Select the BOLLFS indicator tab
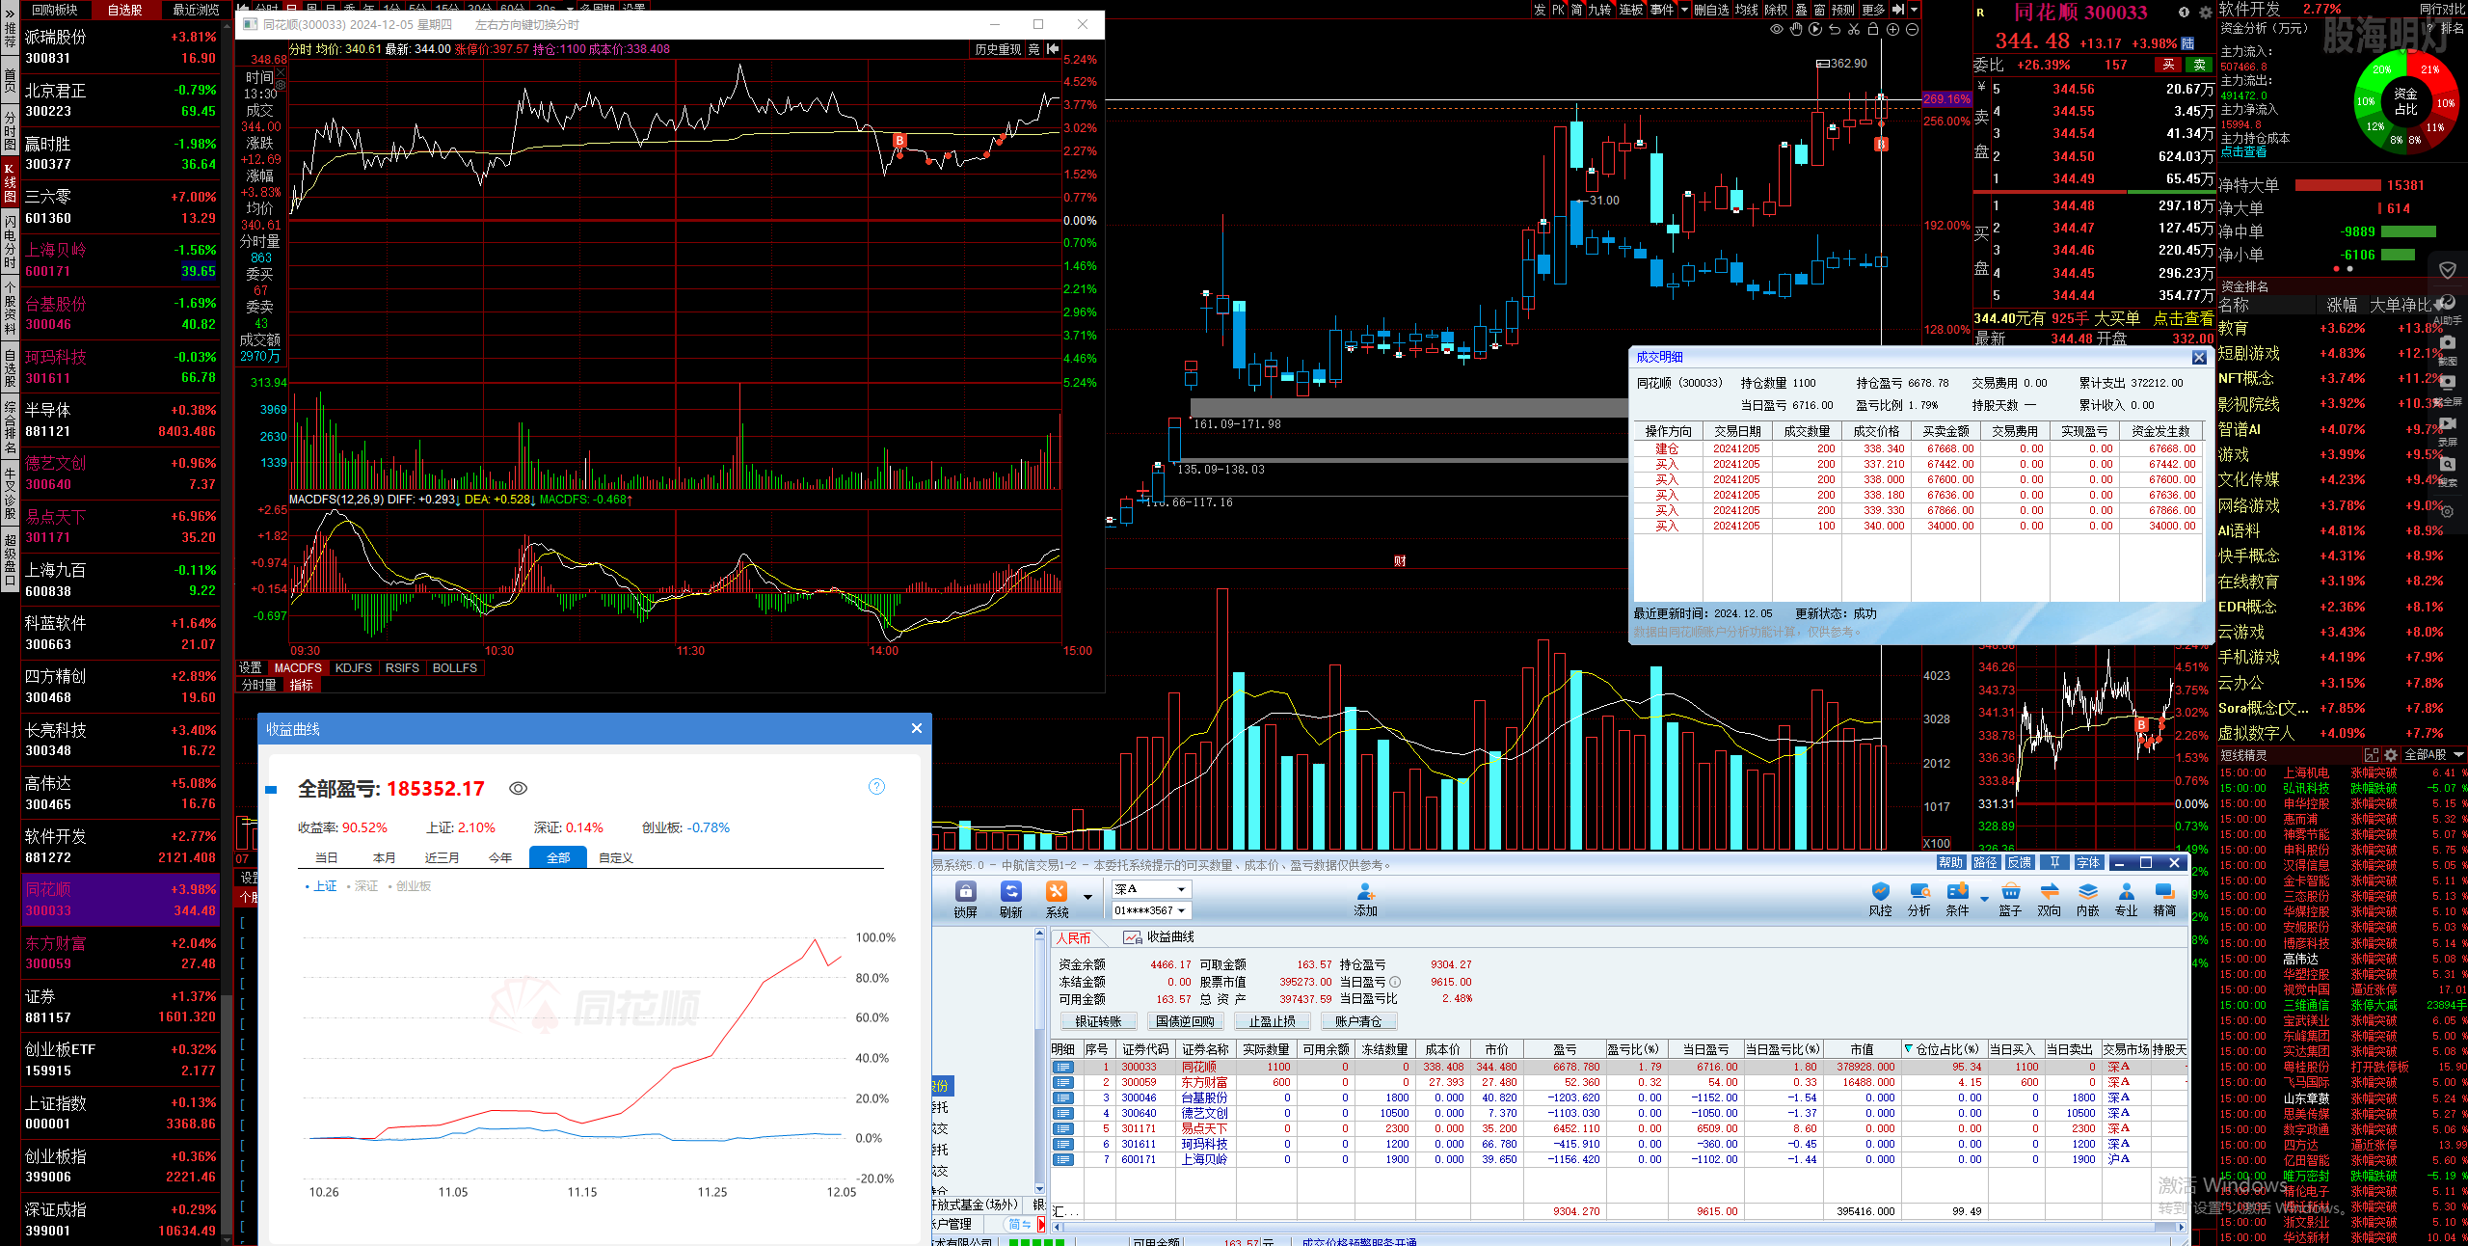 (x=455, y=668)
